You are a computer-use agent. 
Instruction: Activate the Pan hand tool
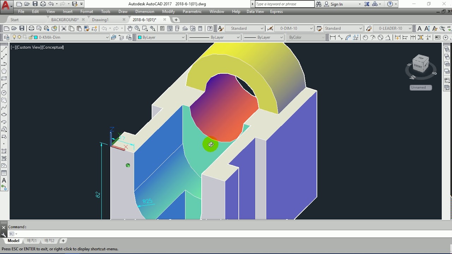130,28
